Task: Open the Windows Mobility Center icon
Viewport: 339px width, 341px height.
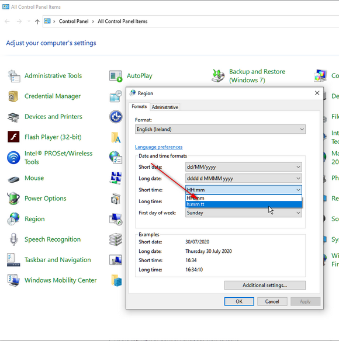Action: pyautogui.click(x=13, y=280)
